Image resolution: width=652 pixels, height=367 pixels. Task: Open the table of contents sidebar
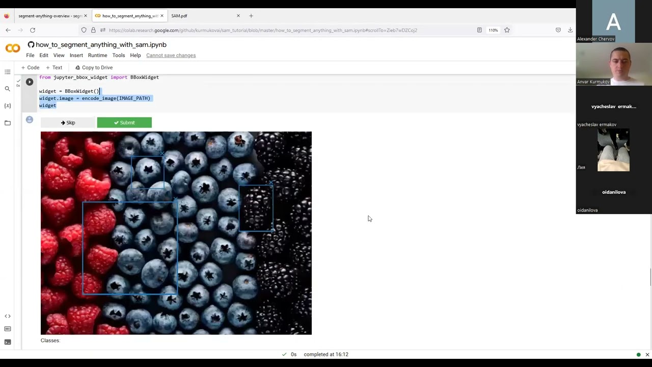point(8,72)
